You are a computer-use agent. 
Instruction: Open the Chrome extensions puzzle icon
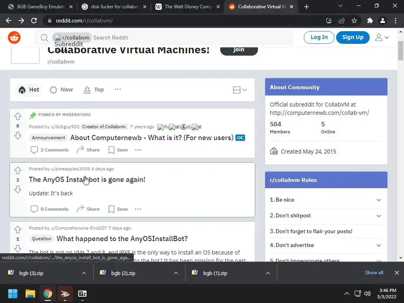pos(370,21)
